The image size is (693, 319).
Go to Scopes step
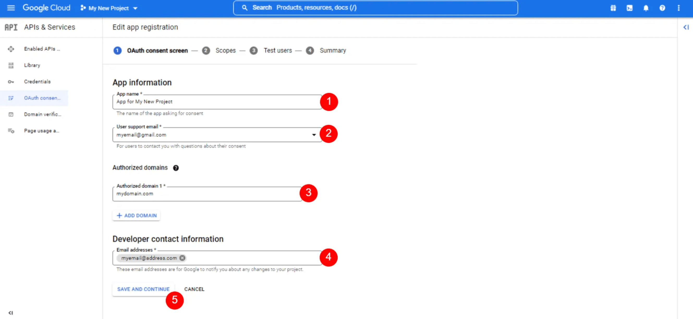219,51
